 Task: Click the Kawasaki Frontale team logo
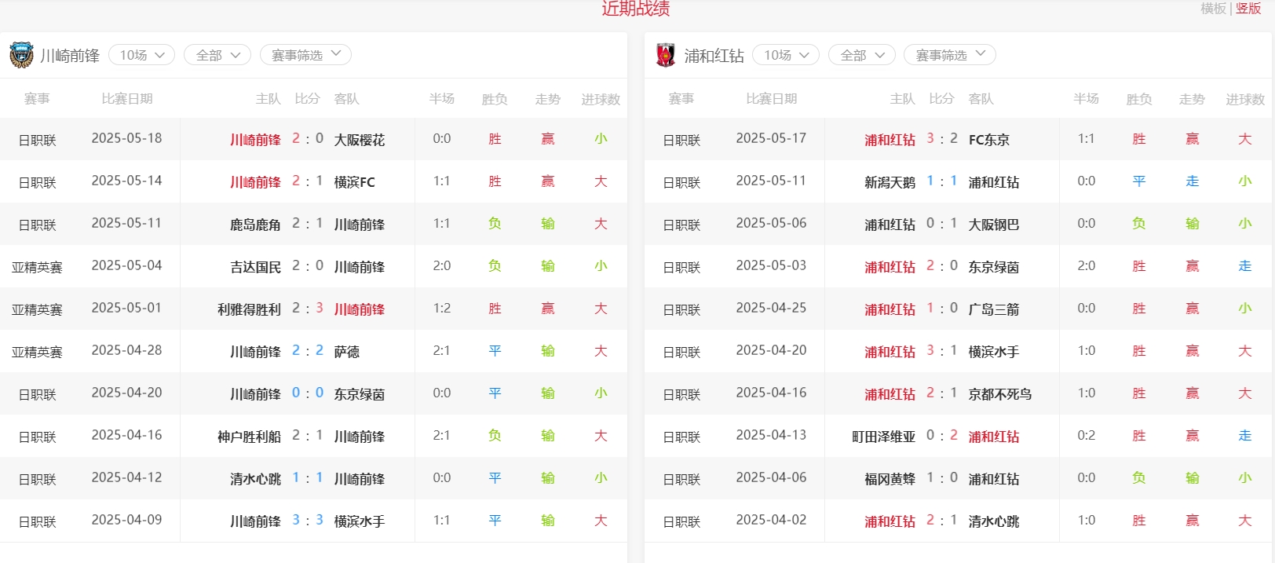tap(21, 55)
